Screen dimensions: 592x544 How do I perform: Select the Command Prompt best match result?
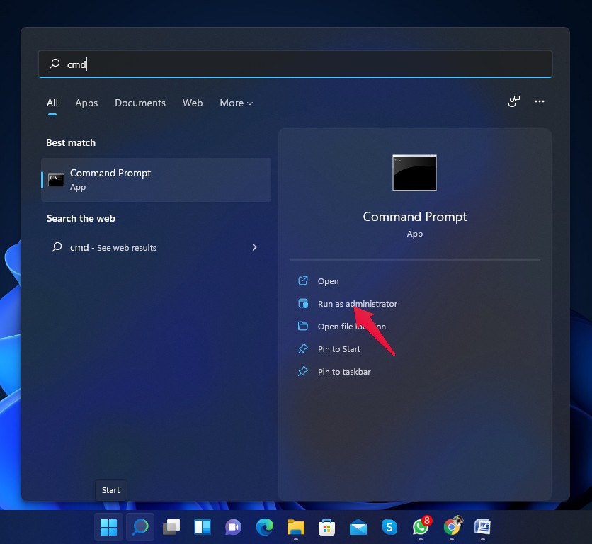(x=156, y=179)
